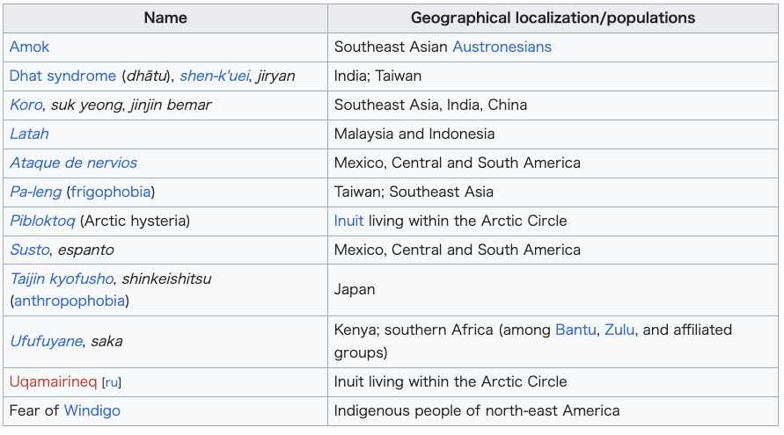Viewport: 784px width, 435px height.
Task: Open the Inuit link
Action: point(348,221)
